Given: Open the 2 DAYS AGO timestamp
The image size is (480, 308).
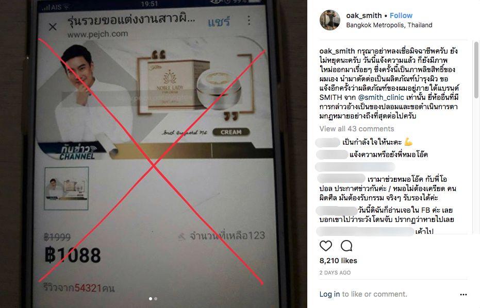Looking at the screenshot, I should (x=335, y=272).
